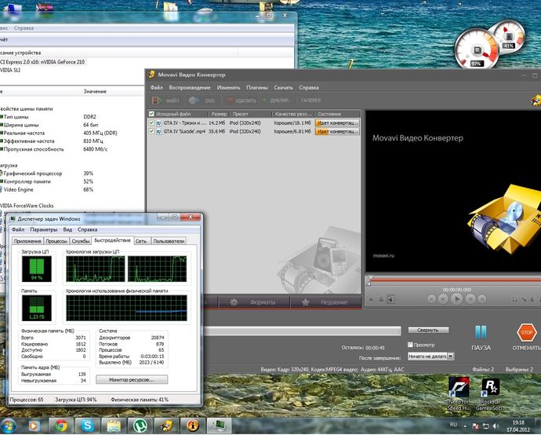Click the ГАЛЕРЕЯ toolbar button
This screenshot has width=541, height=435.
pos(310,101)
